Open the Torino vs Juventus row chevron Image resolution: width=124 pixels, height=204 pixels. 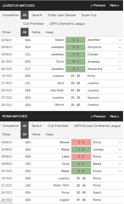(x=120, y=62)
